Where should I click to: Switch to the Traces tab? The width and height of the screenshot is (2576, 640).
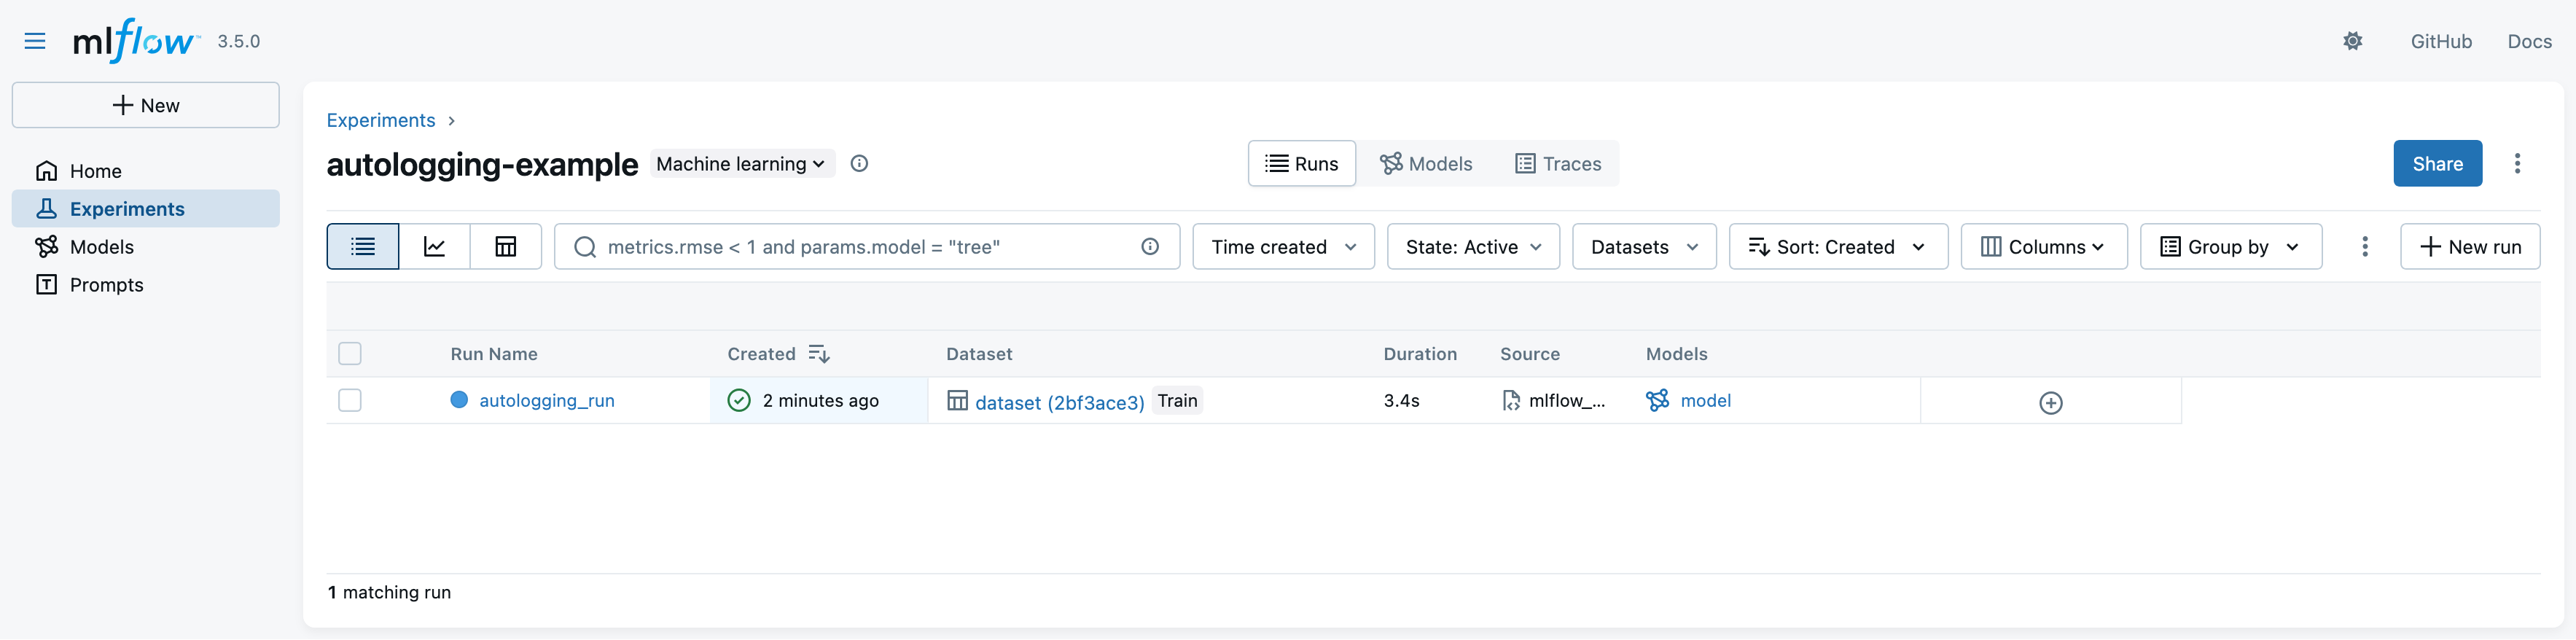tap(1558, 164)
